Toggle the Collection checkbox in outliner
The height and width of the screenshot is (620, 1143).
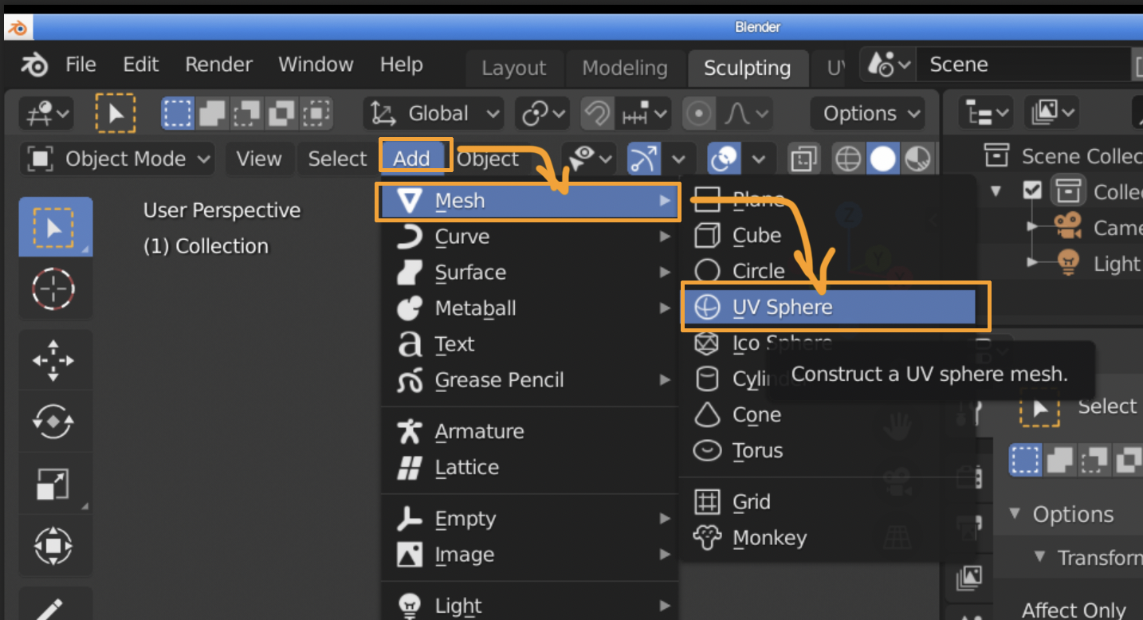pos(1032,191)
